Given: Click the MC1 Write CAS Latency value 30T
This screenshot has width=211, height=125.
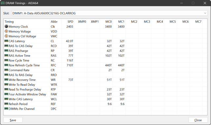Looking at the screenshot, I should [x=122, y=99].
